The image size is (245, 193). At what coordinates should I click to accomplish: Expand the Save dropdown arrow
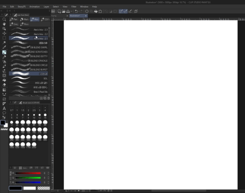(71, 11)
